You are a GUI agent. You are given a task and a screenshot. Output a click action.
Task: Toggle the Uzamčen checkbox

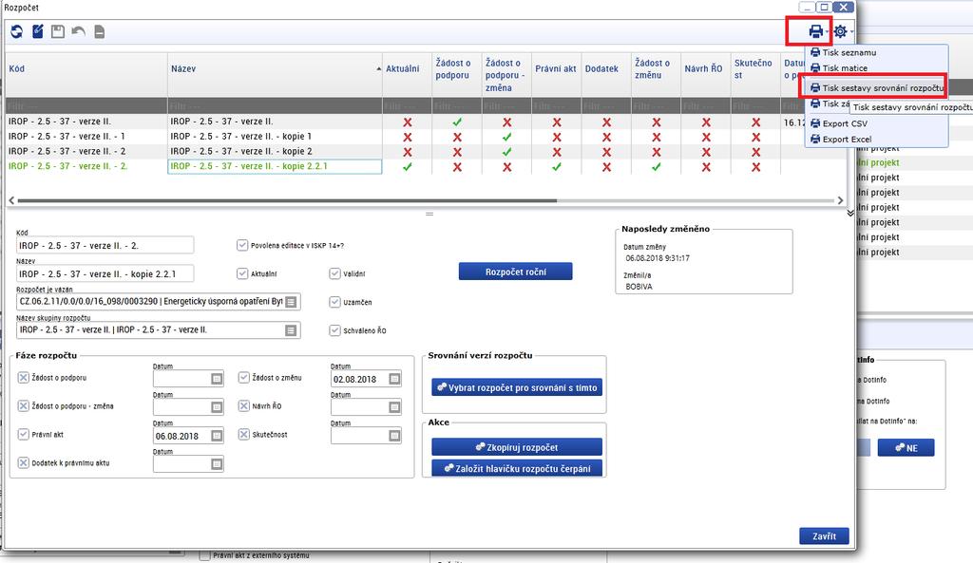(x=335, y=302)
